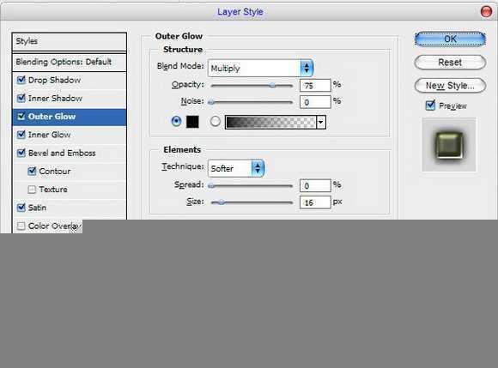Select the Satin style entry label
Image resolution: width=498 pixels, height=368 pixels.
(x=37, y=208)
